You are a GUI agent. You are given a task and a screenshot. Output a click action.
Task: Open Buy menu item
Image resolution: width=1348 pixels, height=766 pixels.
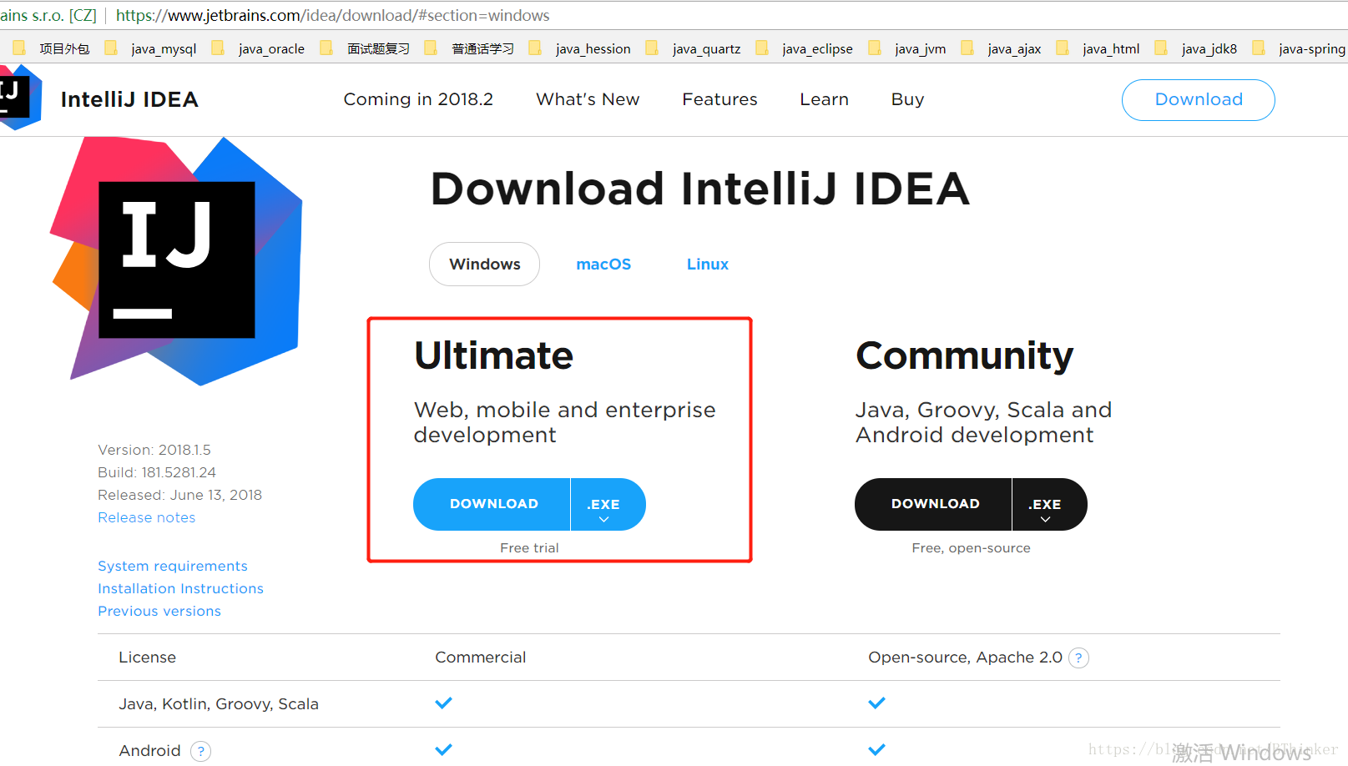907,99
